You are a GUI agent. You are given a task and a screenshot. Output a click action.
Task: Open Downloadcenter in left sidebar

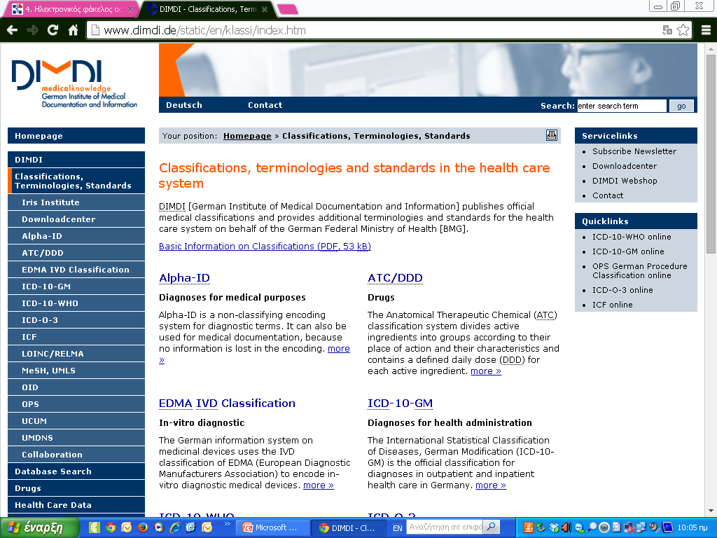pos(76,219)
